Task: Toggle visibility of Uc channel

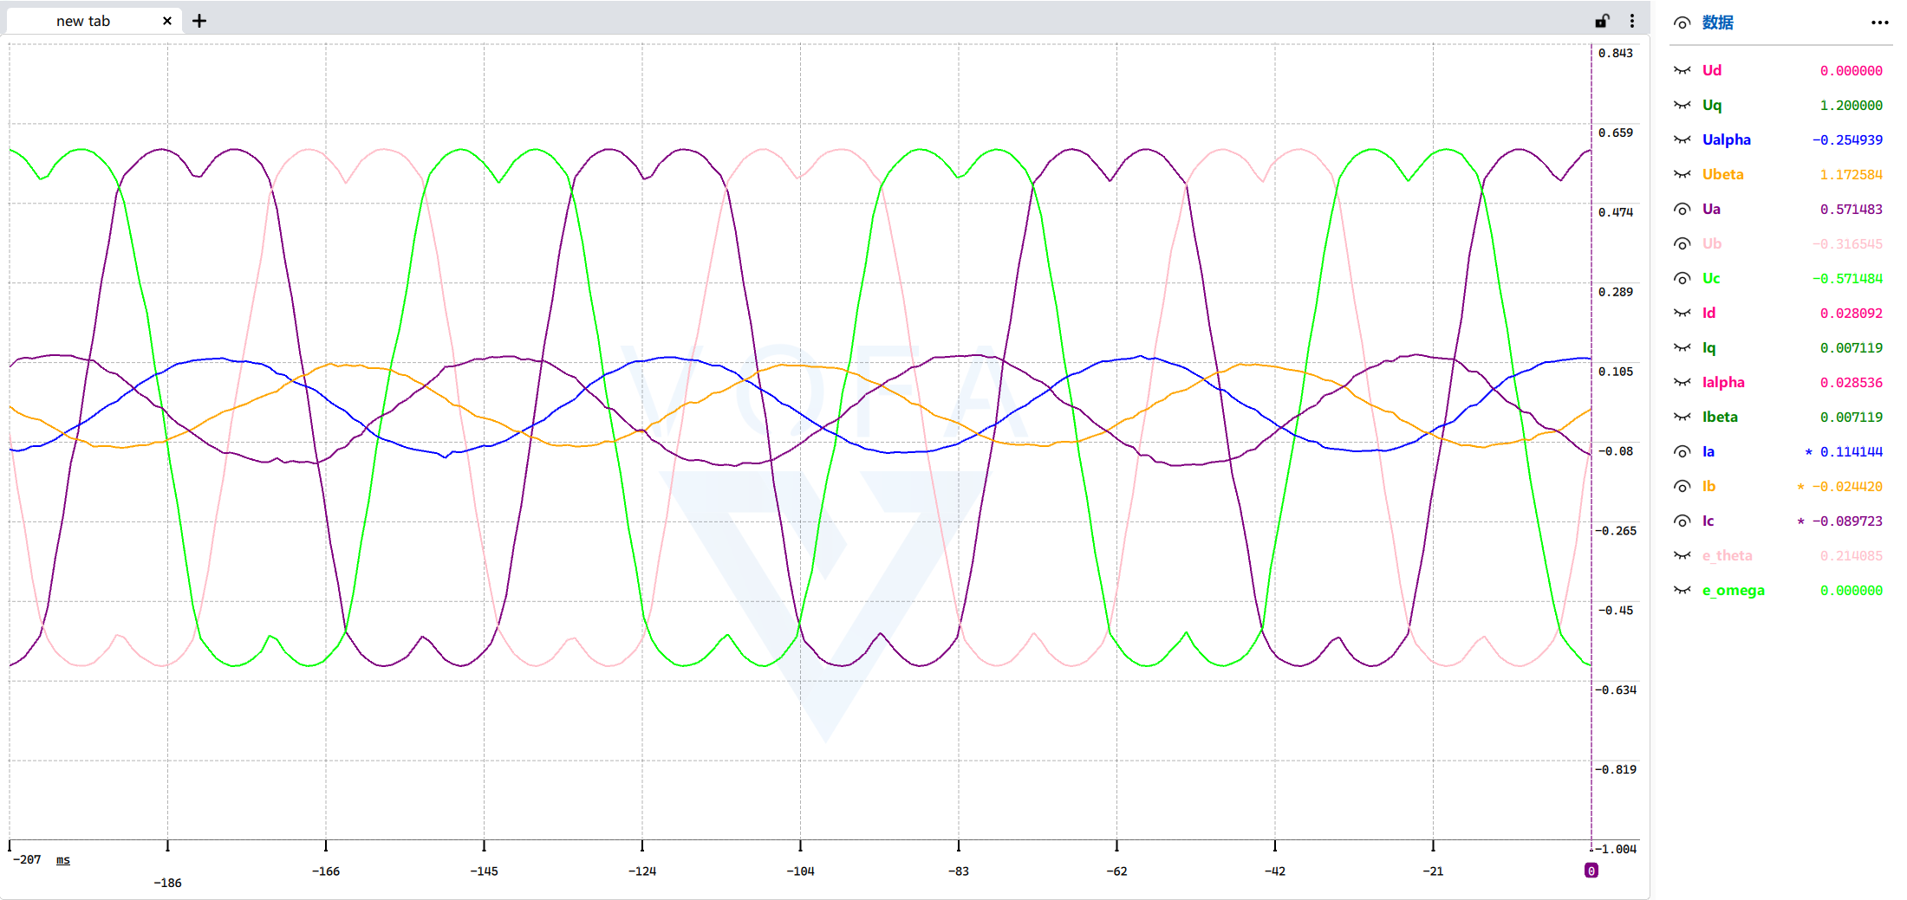Action: [x=1682, y=278]
